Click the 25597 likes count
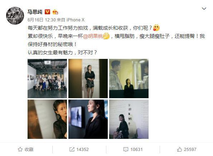The height and width of the screenshot is (156, 213). tap(190, 150)
